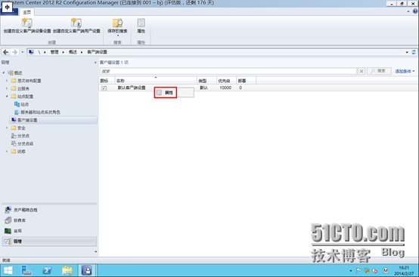This screenshot has width=419, height=277.
Task: Sort by the Priority (优先级) column header
Action: tap(226, 81)
